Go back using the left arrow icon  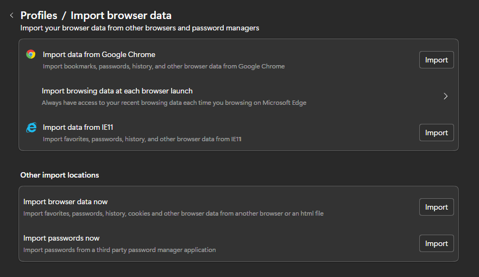pyautogui.click(x=11, y=16)
